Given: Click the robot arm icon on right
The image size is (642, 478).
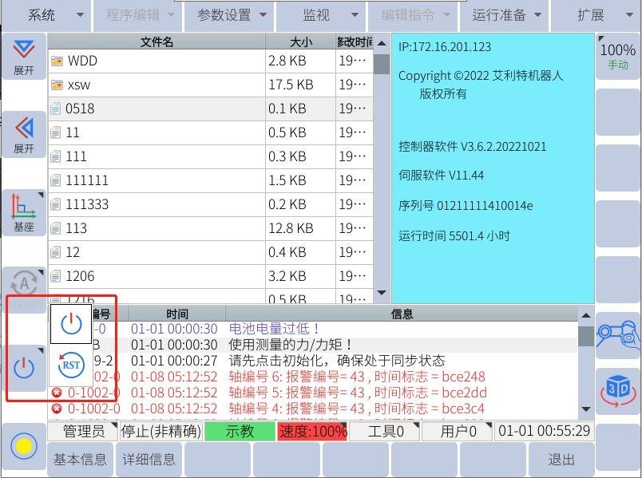Looking at the screenshot, I should point(618,335).
